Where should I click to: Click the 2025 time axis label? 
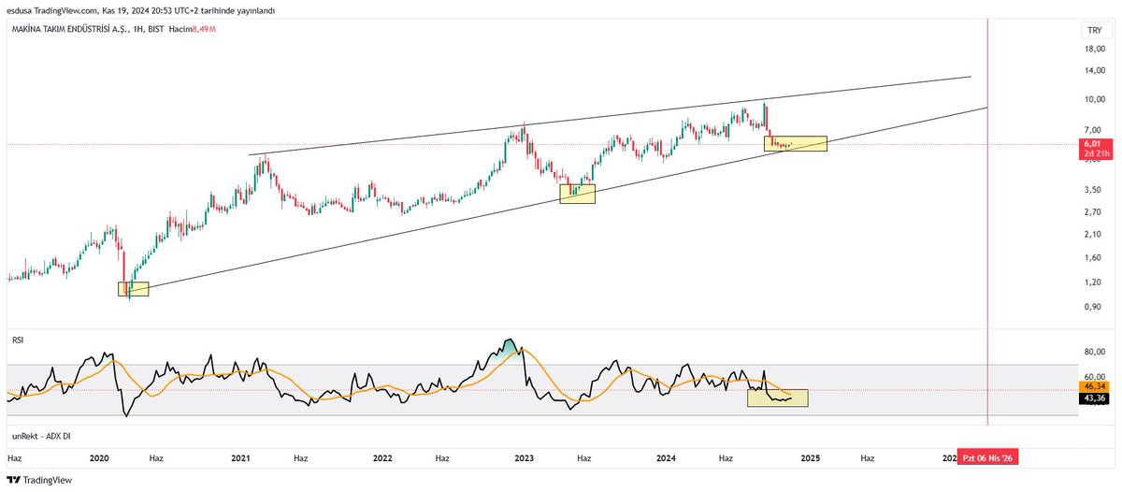pyautogui.click(x=810, y=458)
